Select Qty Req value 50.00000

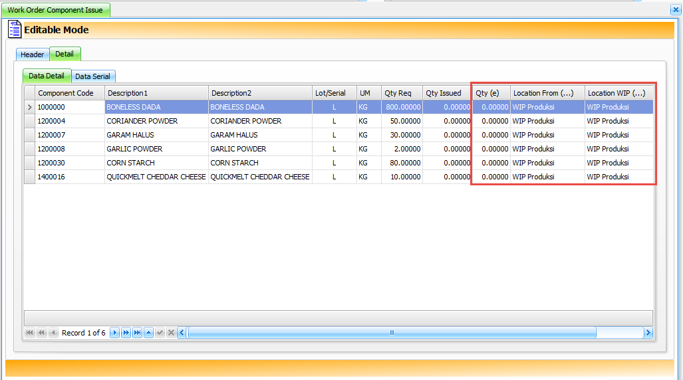pos(402,121)
